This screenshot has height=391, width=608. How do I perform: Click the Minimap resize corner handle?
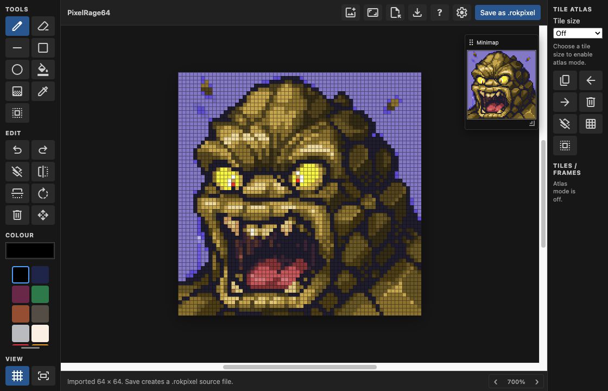point(532,123)
